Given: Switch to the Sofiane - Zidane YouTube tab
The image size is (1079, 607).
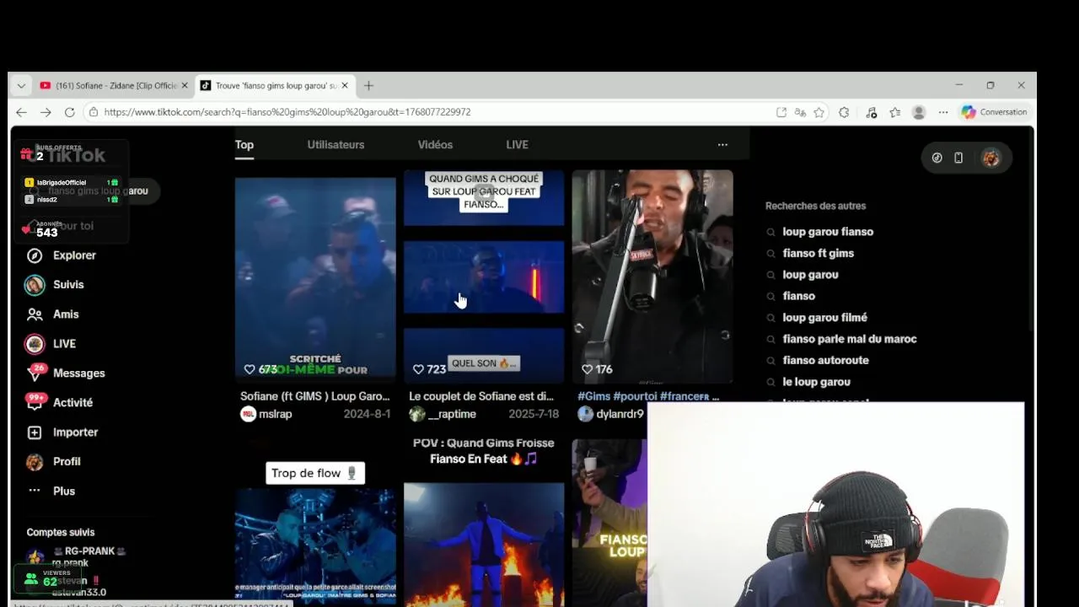Looking at the screenshot, I should (x=114, y=85).
